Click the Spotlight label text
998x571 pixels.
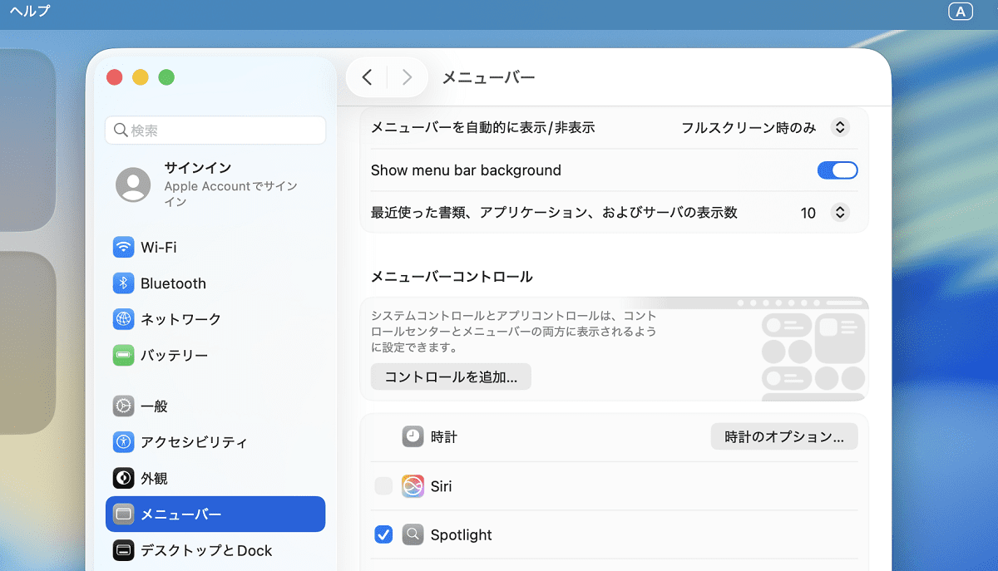(462, 534)
